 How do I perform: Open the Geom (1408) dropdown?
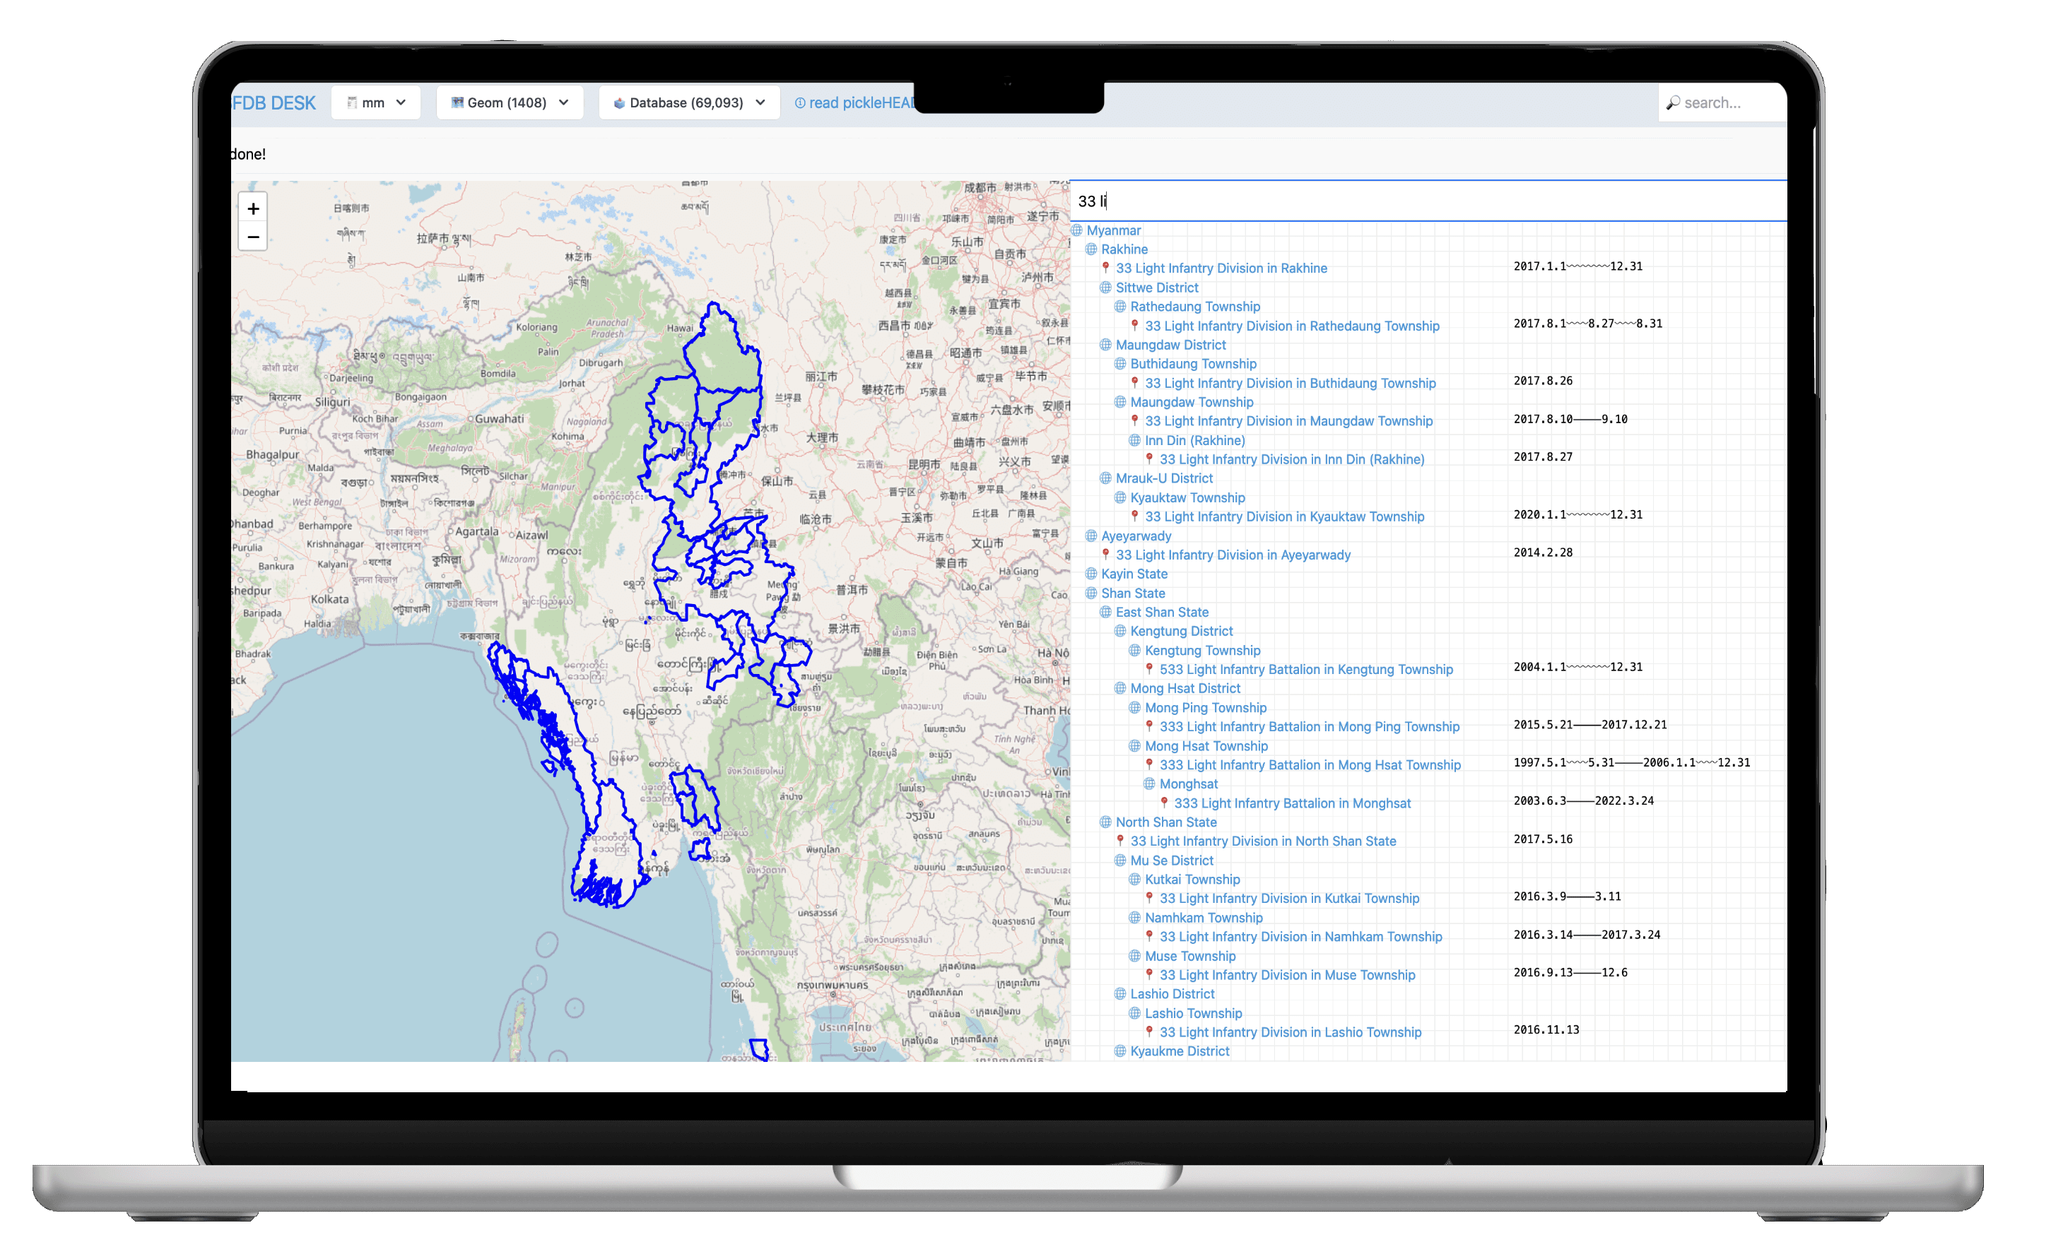(x=510, y=102)
